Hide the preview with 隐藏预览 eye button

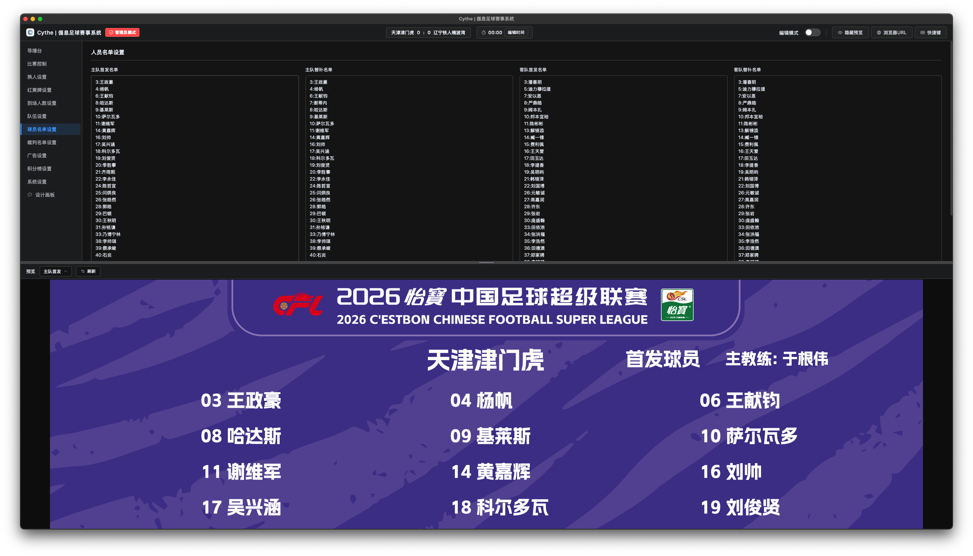(850, 32)
